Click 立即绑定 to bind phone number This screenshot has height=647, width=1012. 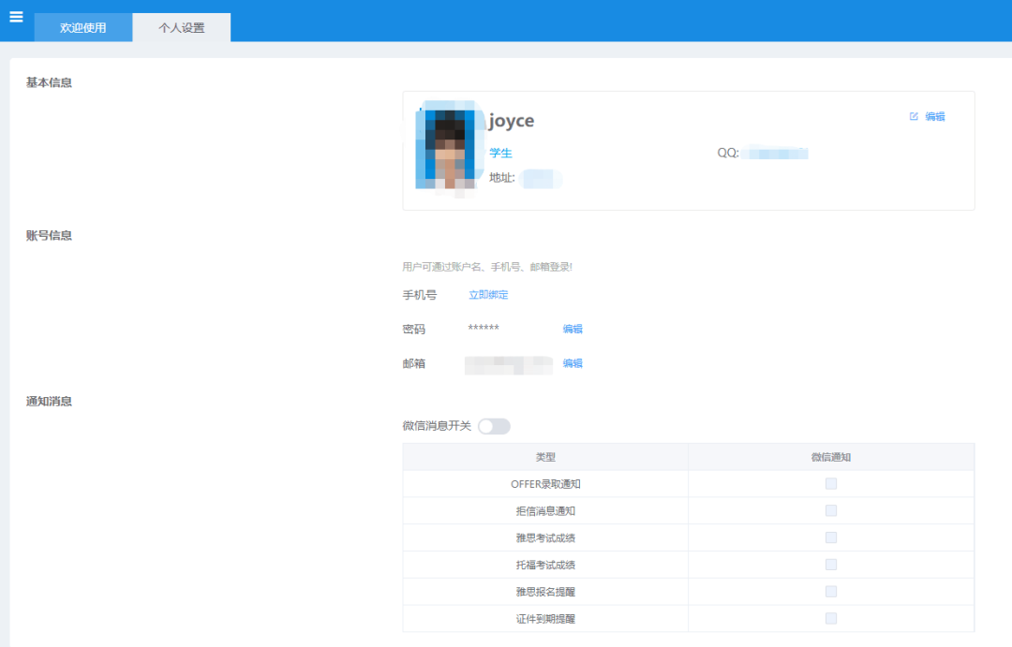click(488, 295)
